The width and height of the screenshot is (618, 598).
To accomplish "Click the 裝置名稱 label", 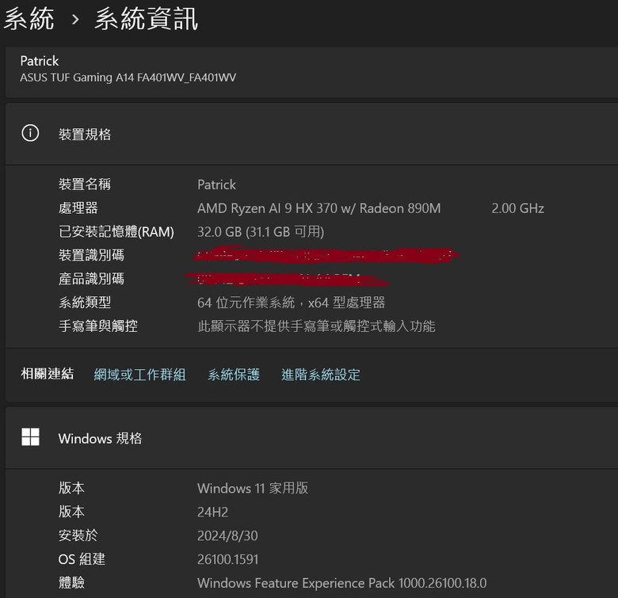I will [x=85, y=185].
